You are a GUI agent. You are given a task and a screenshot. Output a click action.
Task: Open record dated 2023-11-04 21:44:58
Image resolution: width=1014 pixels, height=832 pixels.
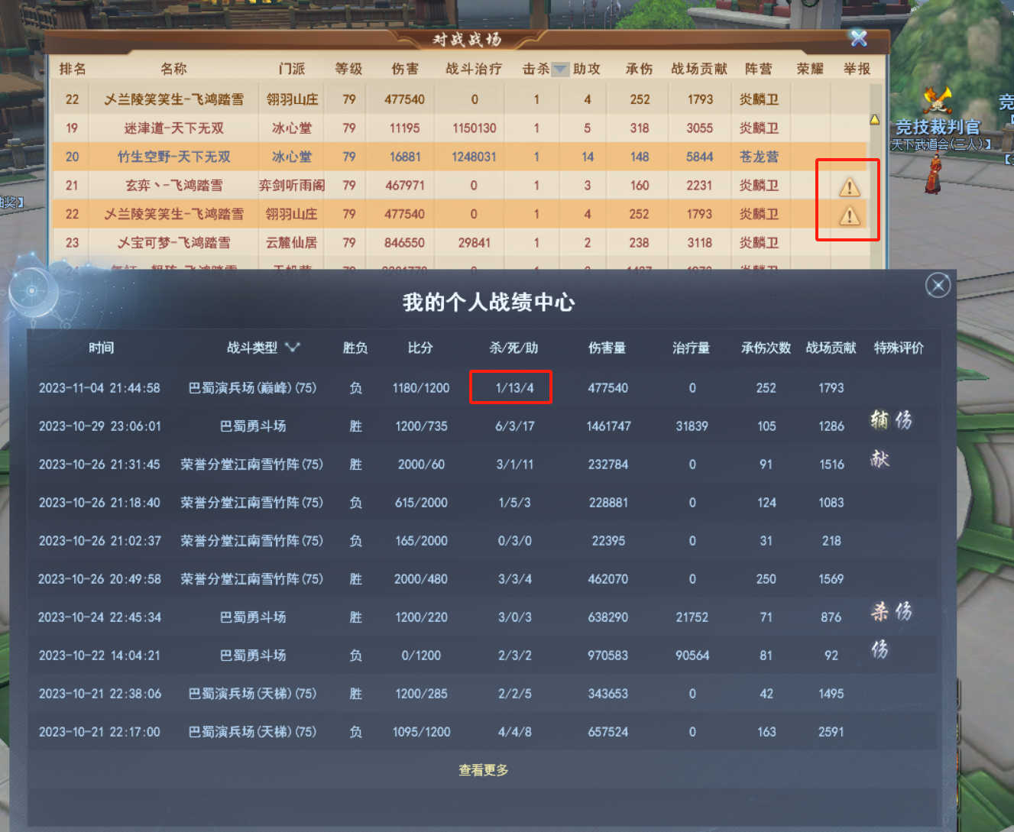click(483, 388)
